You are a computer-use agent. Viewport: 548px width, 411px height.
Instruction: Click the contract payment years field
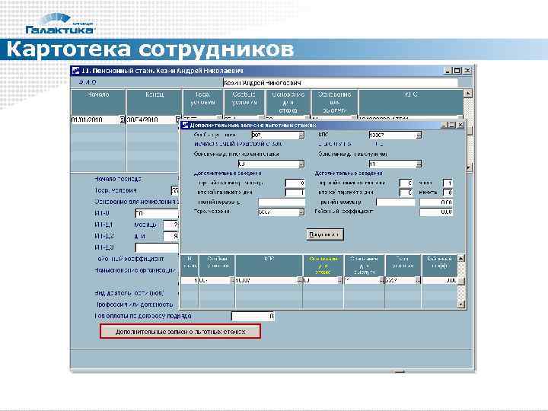tap(253, 317)
